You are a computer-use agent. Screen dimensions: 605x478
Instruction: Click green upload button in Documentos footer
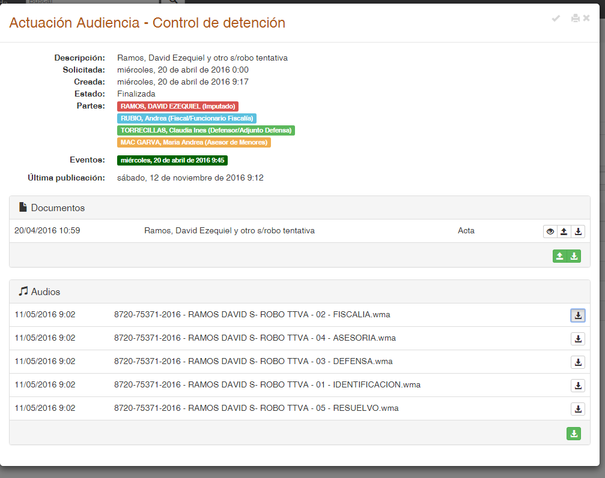point(560,256)
